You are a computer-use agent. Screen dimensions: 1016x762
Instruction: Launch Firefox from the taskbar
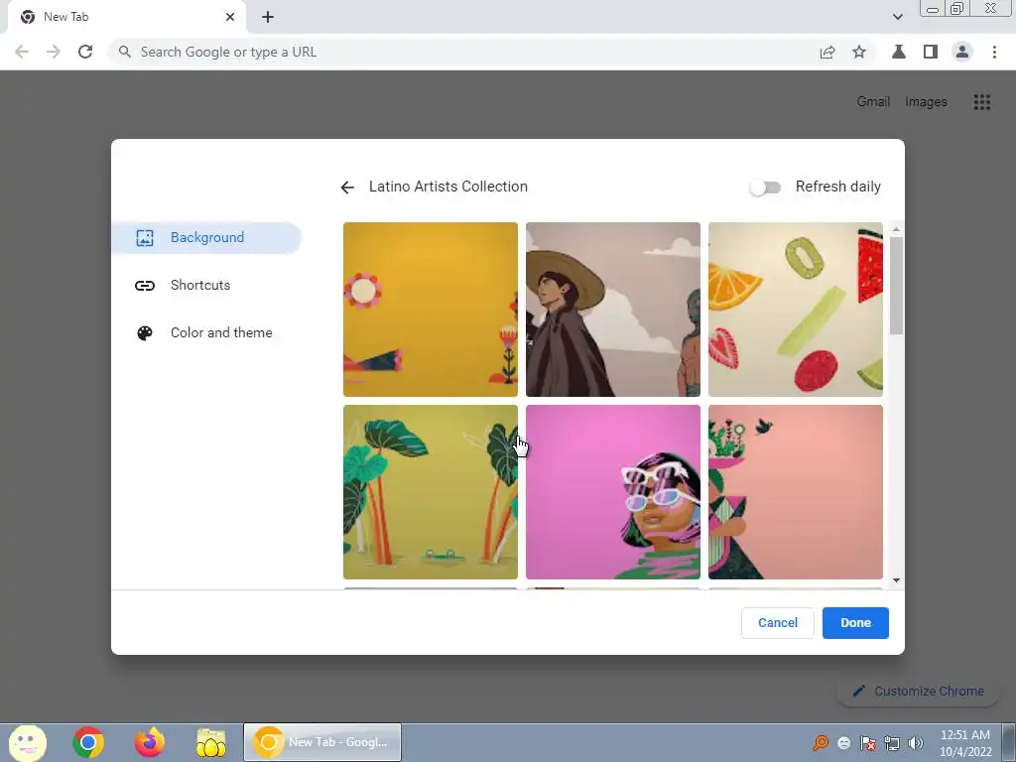click(150, 742)
